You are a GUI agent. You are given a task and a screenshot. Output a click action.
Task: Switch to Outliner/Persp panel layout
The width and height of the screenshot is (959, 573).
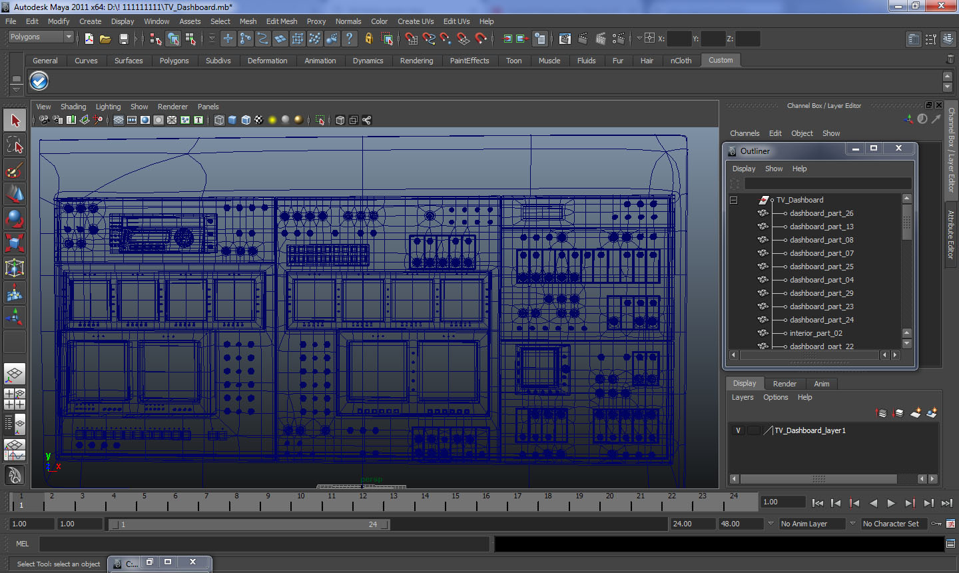pos(15,423)
